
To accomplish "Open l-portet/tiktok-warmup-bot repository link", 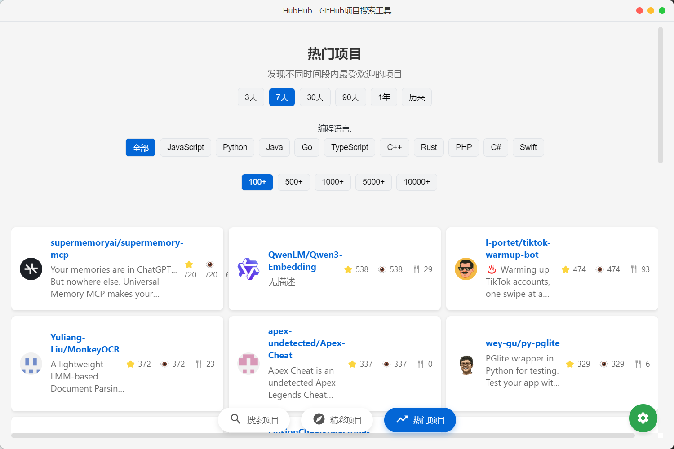I will (x=518, y=249).
